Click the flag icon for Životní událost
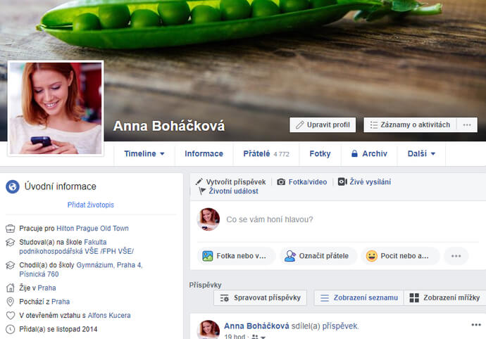This screenshot has width=486, height=339. (202, 191)
